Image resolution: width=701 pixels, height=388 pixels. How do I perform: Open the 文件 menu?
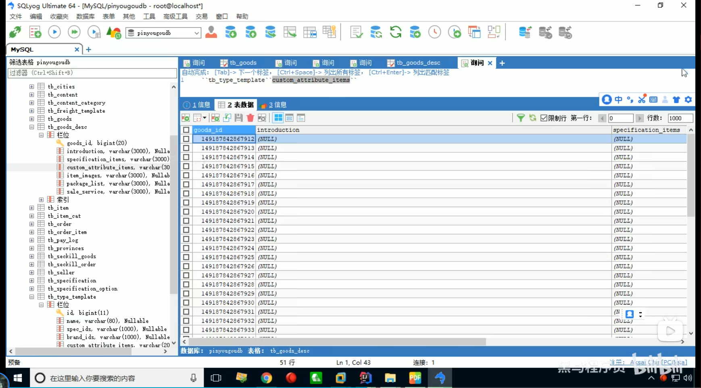(16, 16)
